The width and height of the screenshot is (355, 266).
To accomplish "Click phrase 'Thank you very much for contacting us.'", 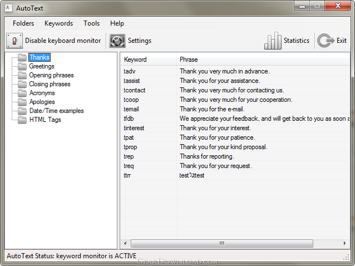I will (x=232, y=90).
